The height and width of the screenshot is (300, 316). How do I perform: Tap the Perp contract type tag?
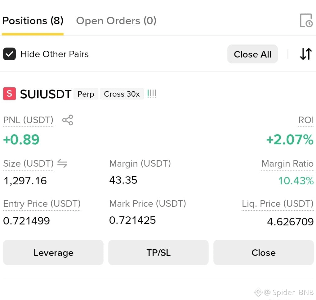pos(86,94)
